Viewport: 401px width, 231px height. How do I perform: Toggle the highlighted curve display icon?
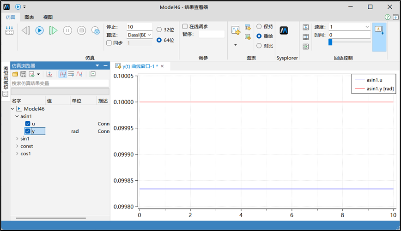click(x=63, y=74)
